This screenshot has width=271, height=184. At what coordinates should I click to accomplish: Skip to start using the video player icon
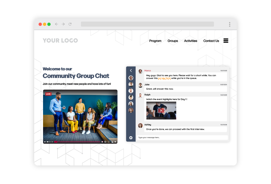(x=45, y=142)
